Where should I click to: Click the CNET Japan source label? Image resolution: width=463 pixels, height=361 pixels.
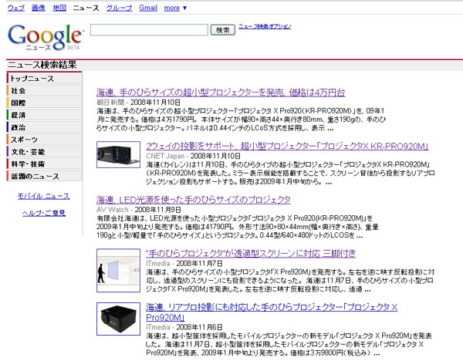[x=165, y=156]
